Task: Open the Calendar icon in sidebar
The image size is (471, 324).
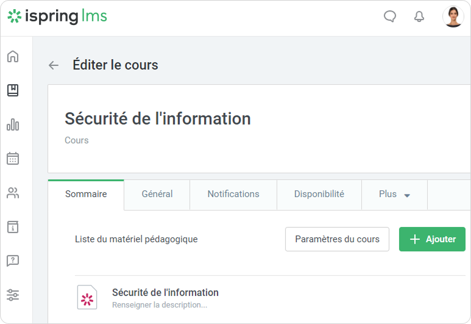Action: point(13,159)
